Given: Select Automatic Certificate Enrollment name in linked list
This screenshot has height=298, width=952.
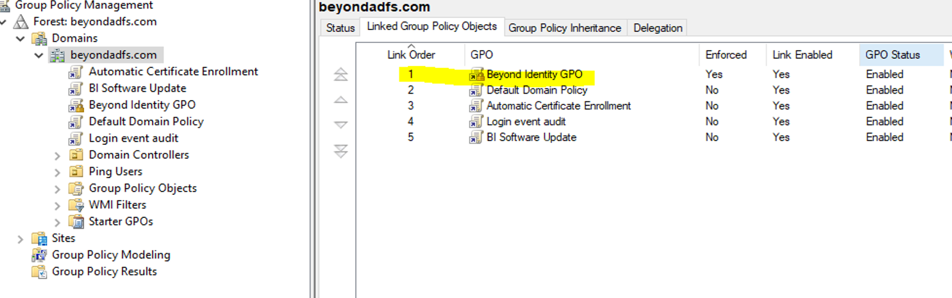Looking at the screenshot, I should (x=558, y=106).
